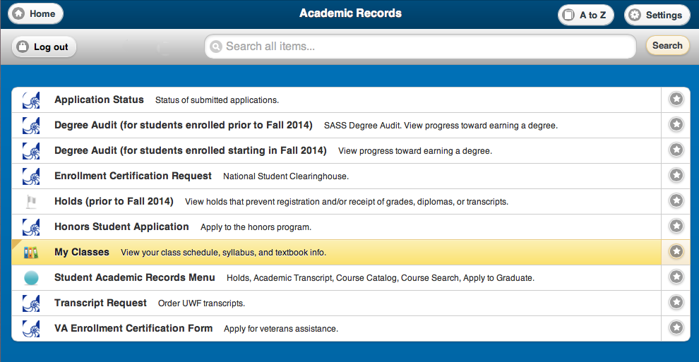Image resolution: width=699 pixels, height=362 pixels.
Task: Click the magnifier icon in search box
Action: coord(216,47)
